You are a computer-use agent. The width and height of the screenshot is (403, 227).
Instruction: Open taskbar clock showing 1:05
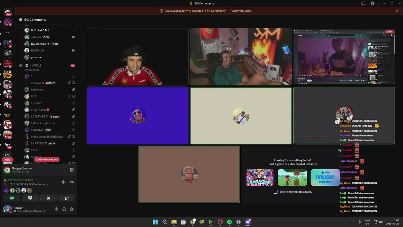(392, 222)
